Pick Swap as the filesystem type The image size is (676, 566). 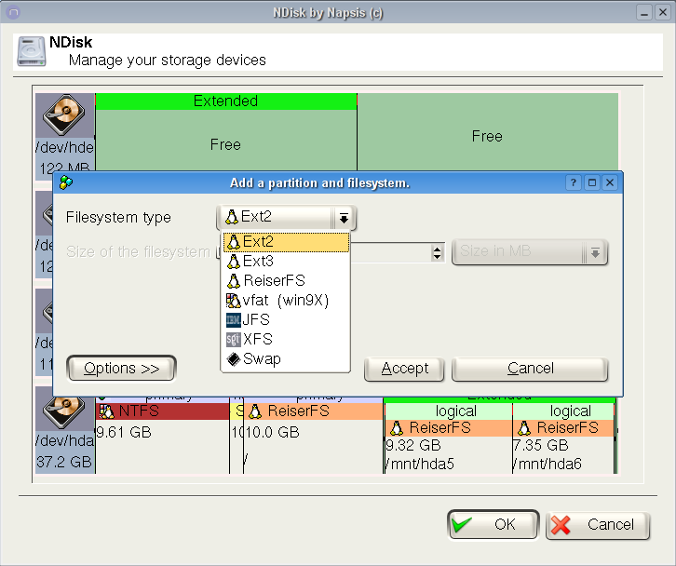tap(285, 359)
